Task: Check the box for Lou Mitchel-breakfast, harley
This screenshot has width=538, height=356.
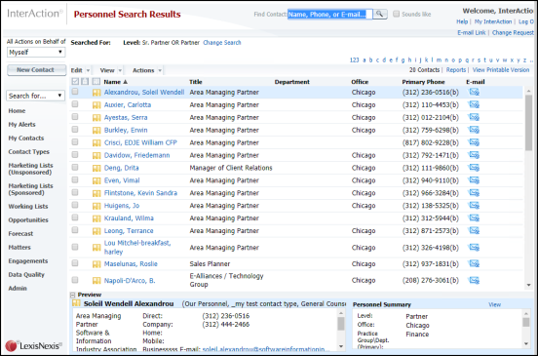Action: pyautogui.click(x=75, y=247)
